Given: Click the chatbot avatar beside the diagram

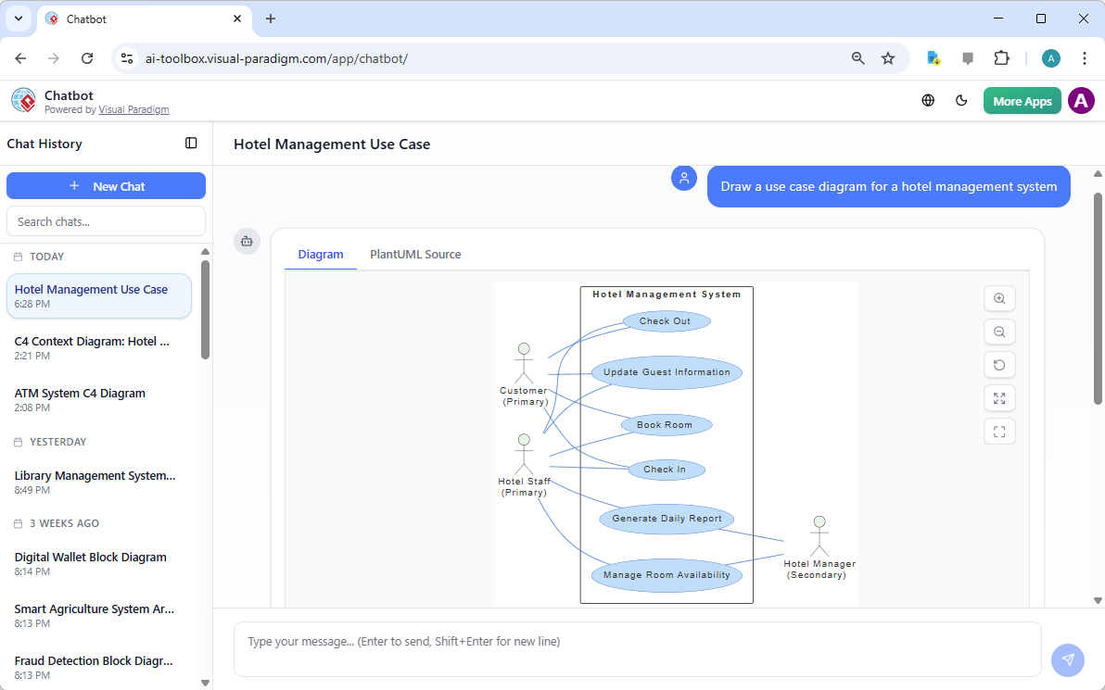Looking at the screenshot, I should [x=247, y=241].
